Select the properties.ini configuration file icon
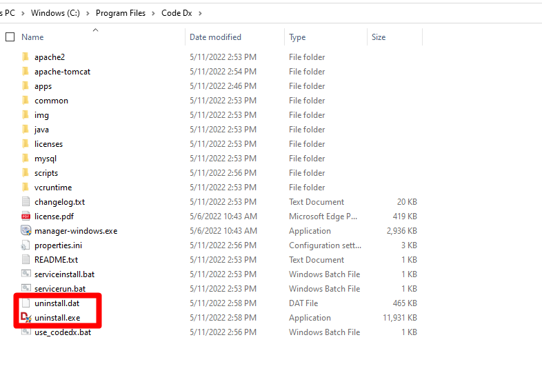Screen dimensions: 542x373 [x=26, y=245]
